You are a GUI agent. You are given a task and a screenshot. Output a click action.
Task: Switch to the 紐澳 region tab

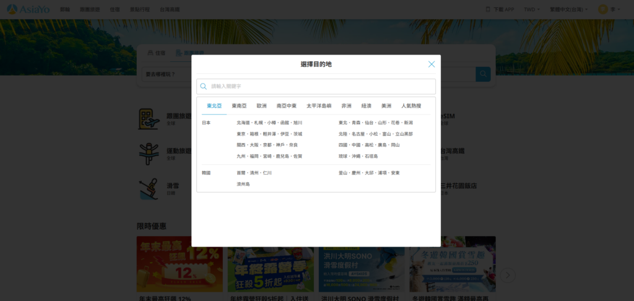[x=367, y=106]
